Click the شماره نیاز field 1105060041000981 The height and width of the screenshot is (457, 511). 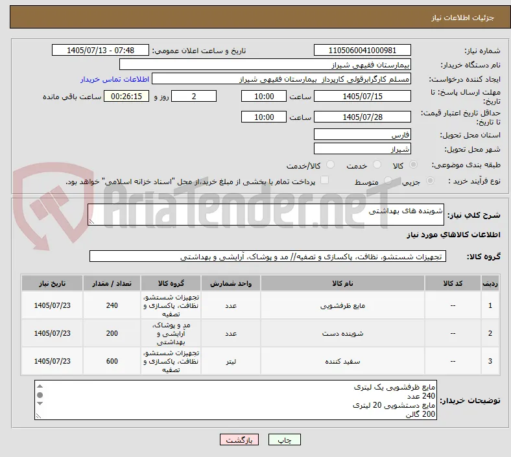(x=362, y=50)
